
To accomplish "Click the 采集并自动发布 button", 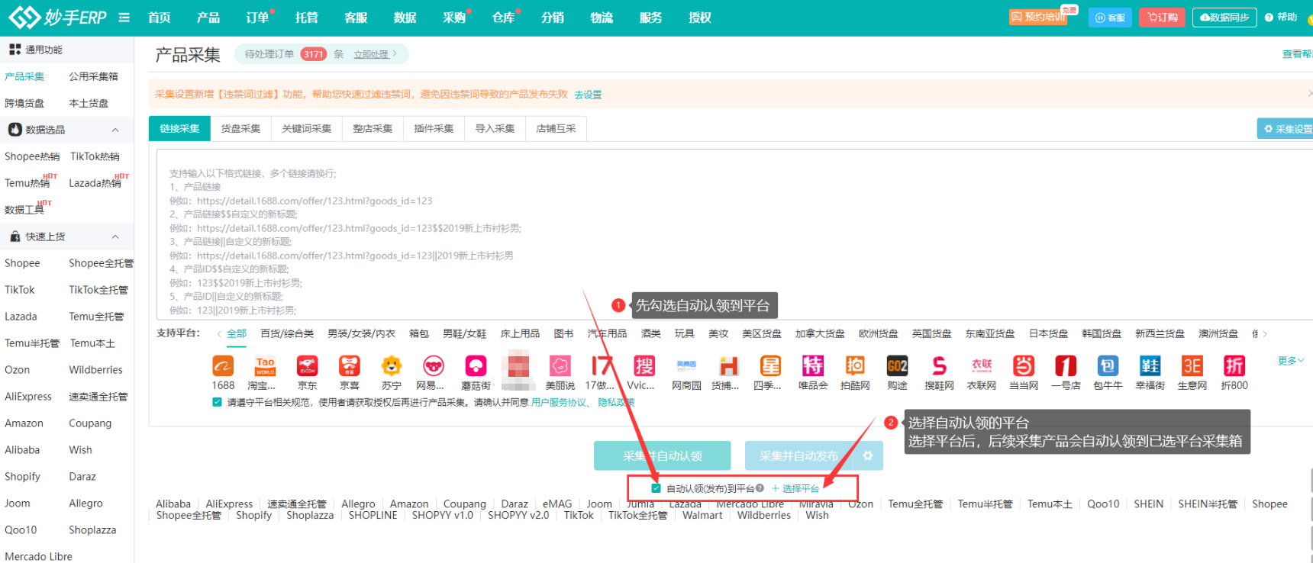I will click(798, 455).
